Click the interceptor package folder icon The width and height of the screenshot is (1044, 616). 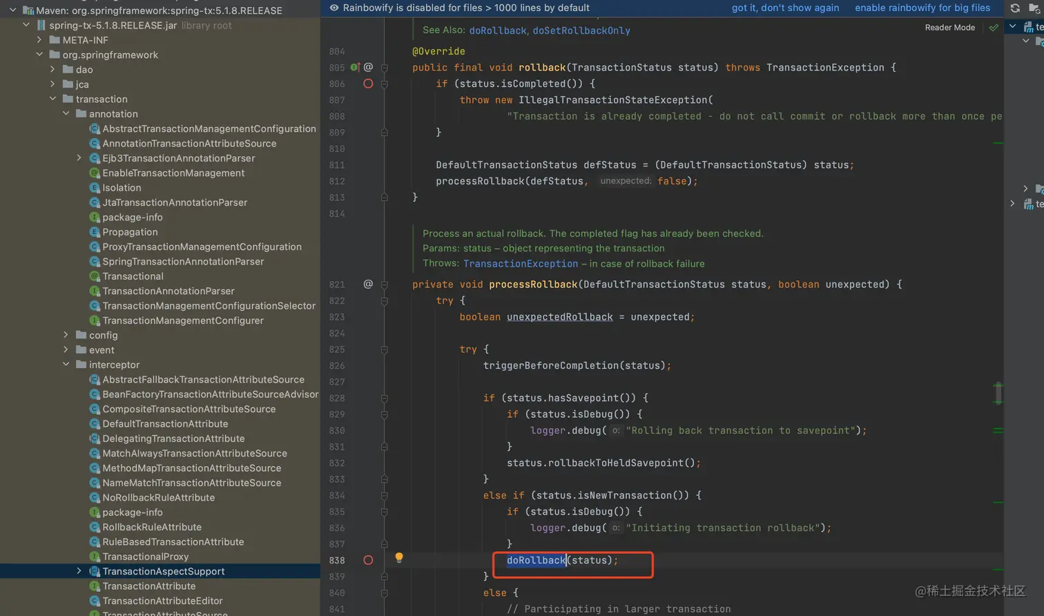pos(81,365)
